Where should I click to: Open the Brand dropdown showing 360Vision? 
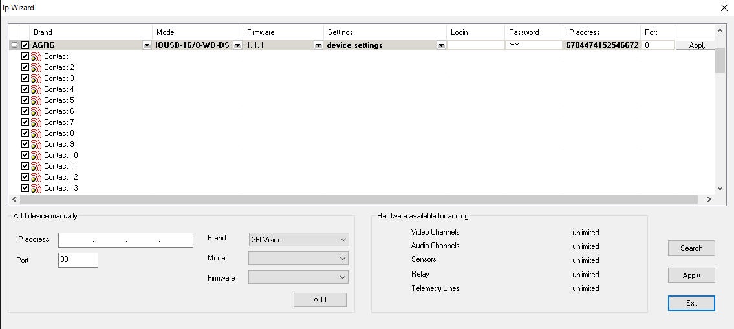click(x=298, y=240)
